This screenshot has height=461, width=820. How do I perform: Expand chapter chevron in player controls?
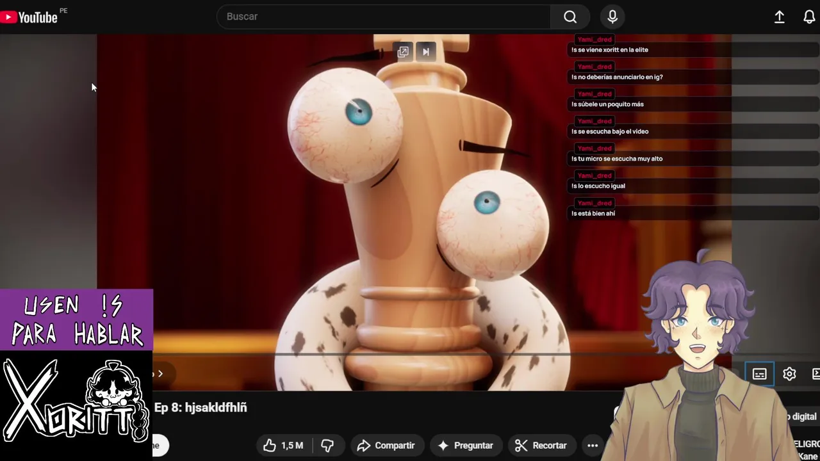[x=160, y=374]
